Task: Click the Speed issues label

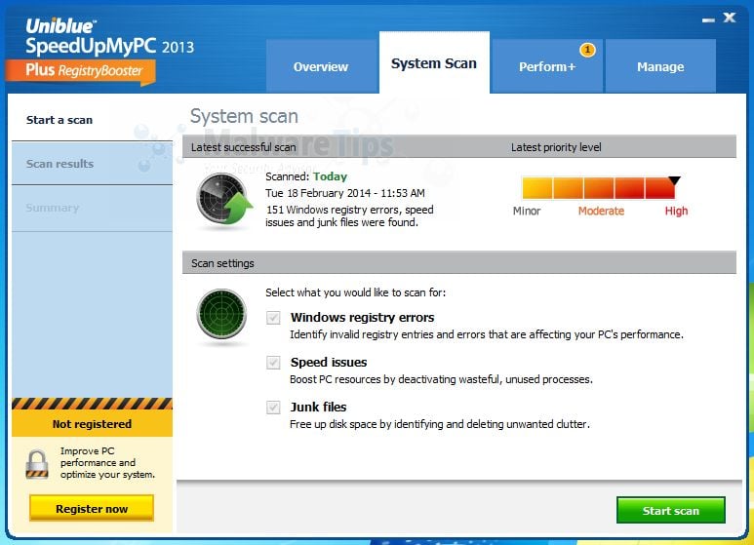Action: [329, 363]
